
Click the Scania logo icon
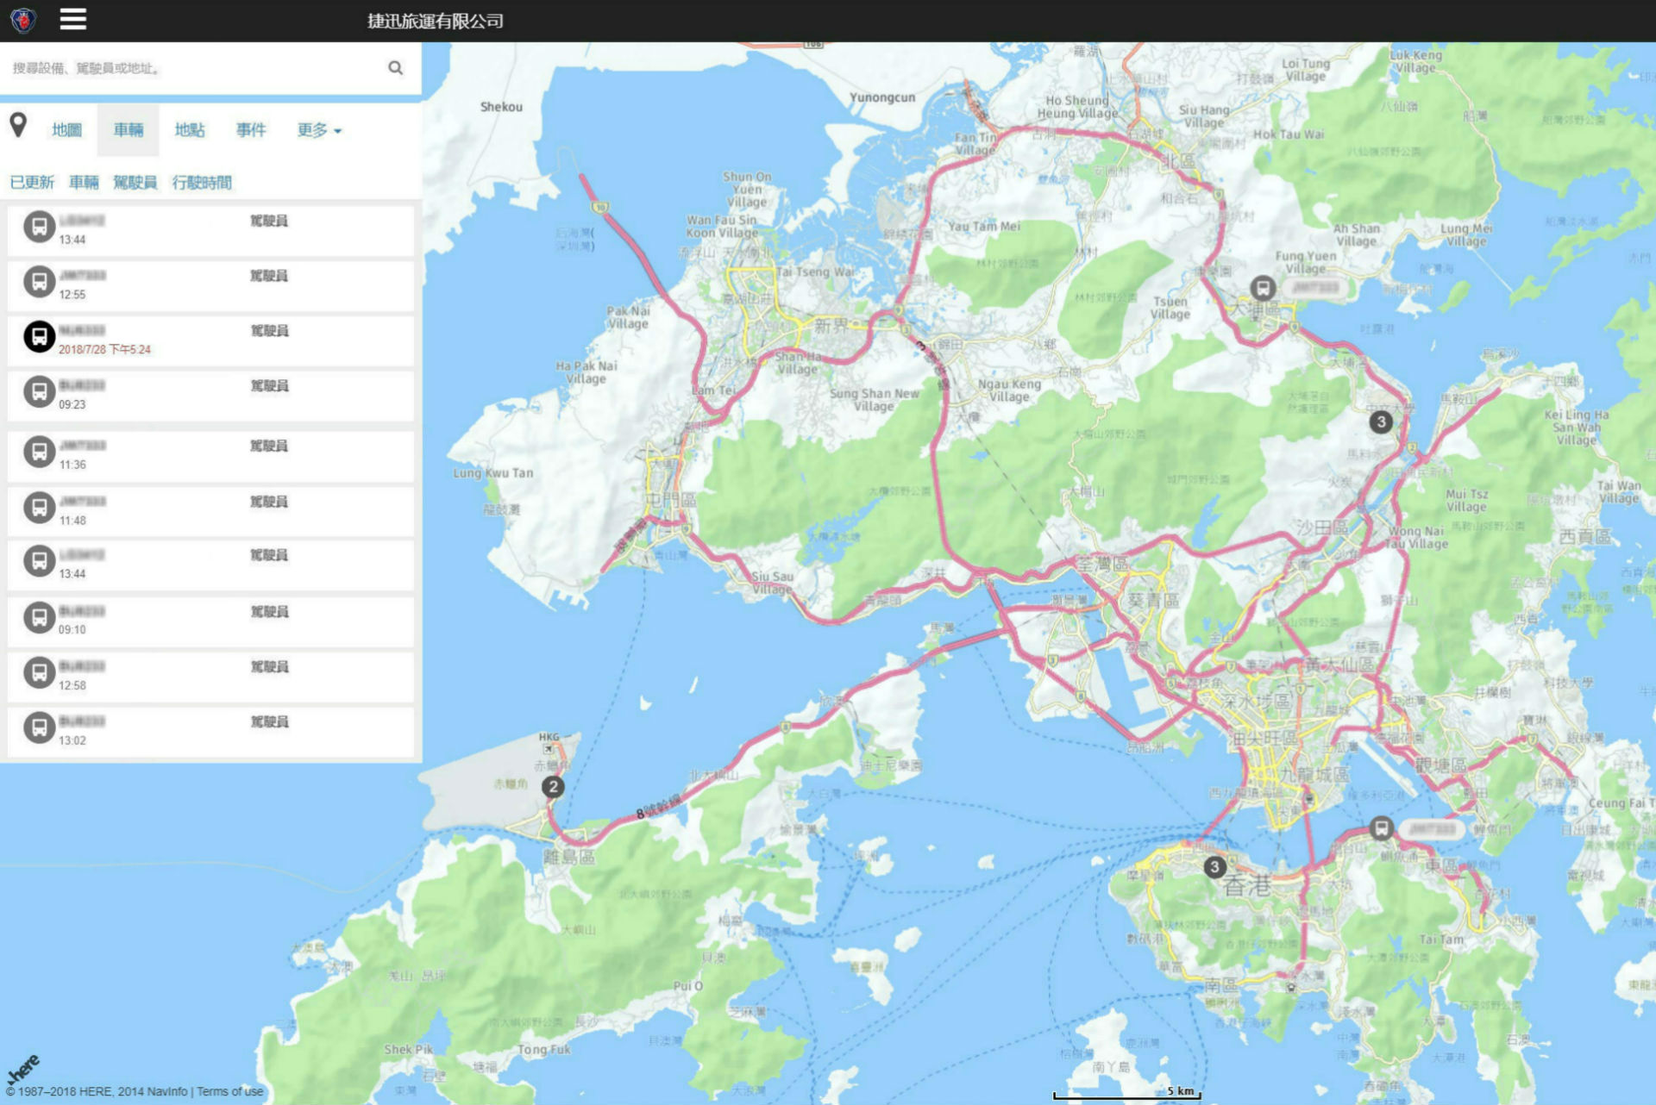pos(23,20)
